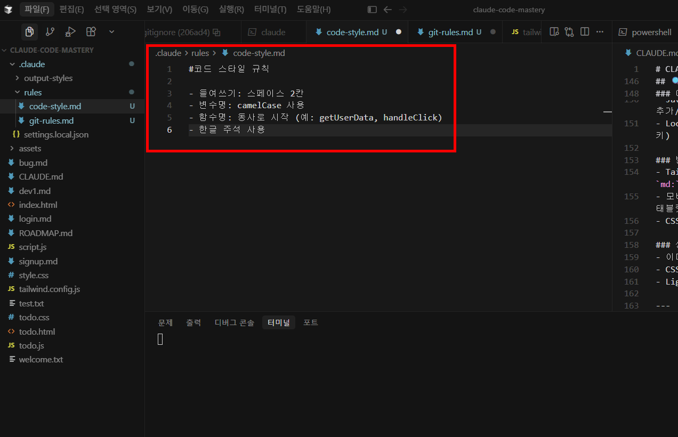Screen dimensions: 678x437
Task: Open 도움말(H) menu
Action: point(313,10)
